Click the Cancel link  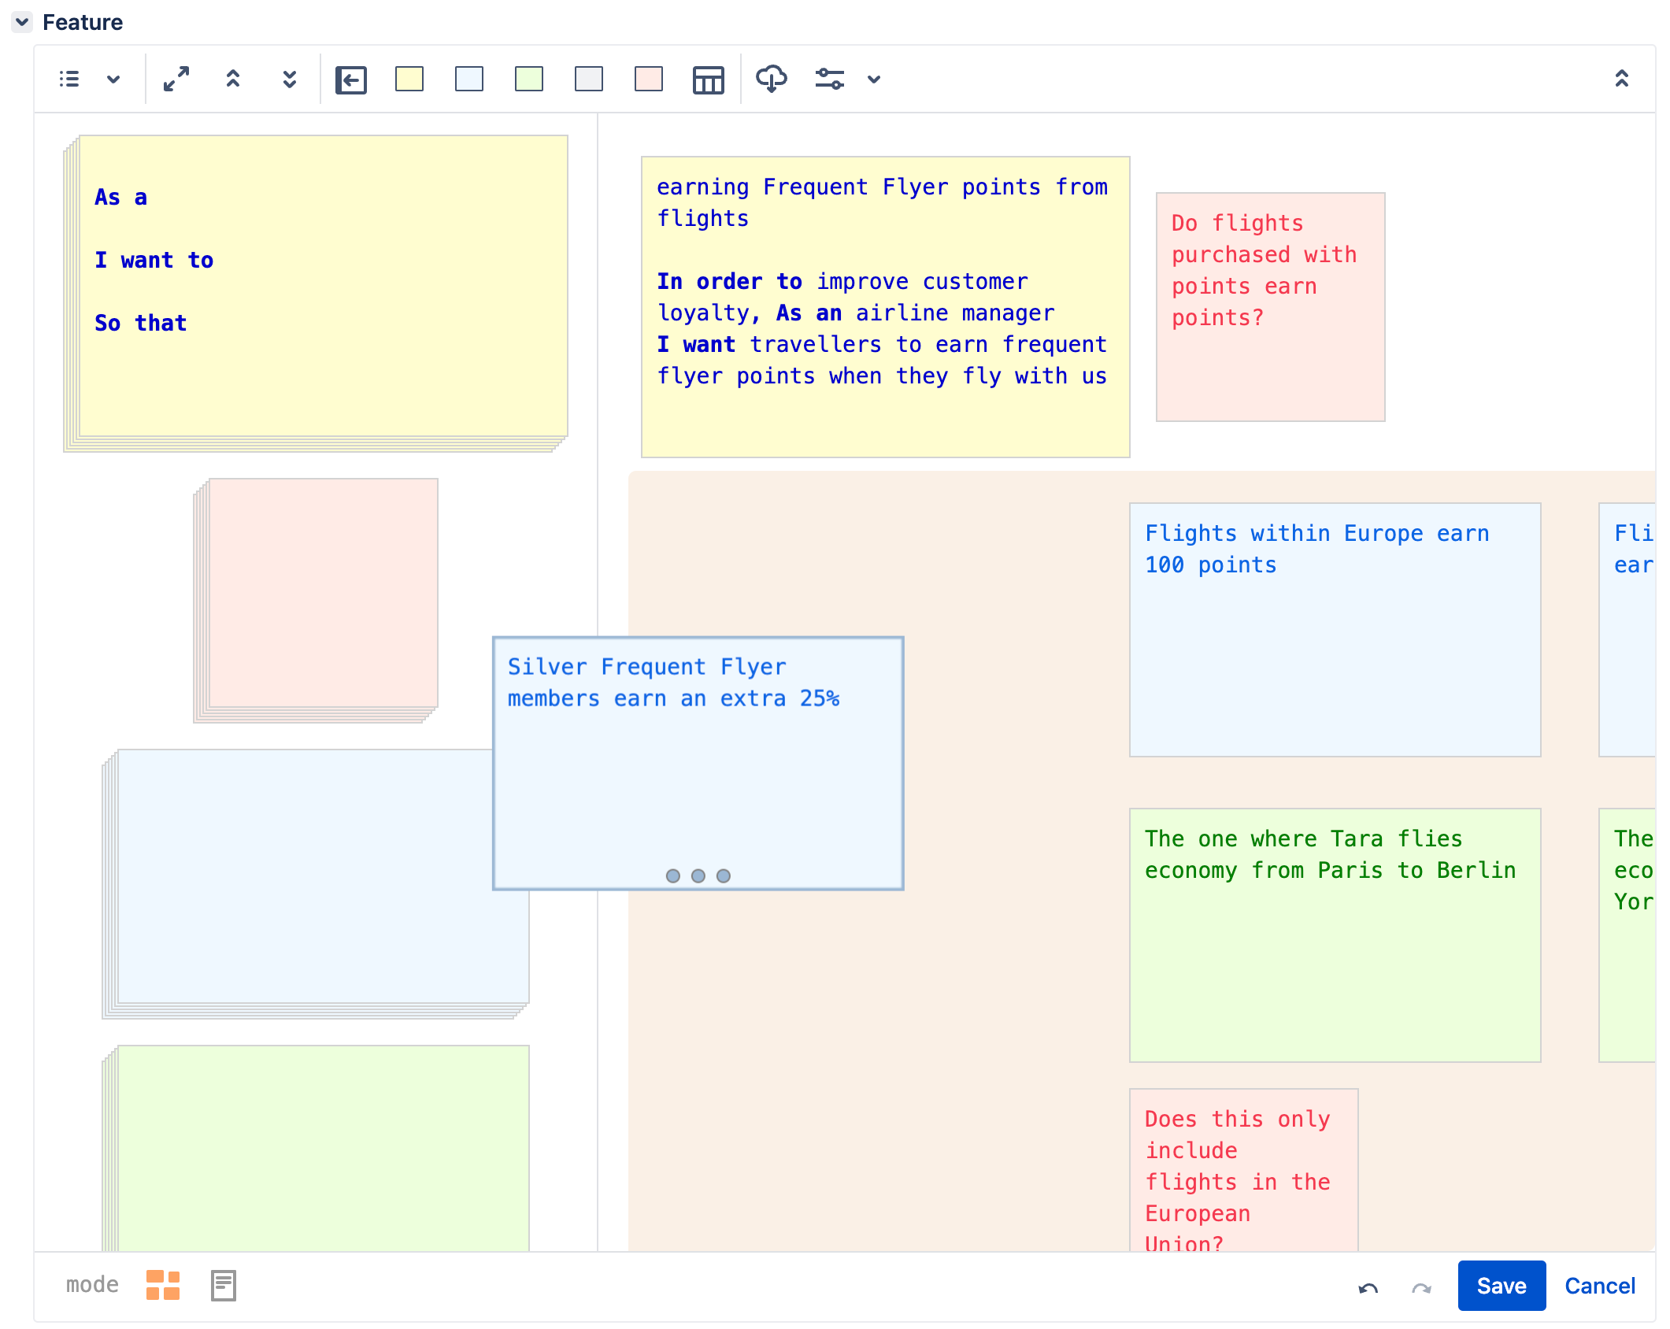coord(1599,1286)
